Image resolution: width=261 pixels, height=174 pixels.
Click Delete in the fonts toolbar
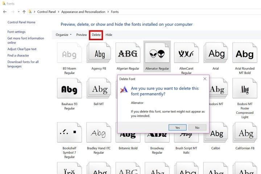tap(96, 35)
